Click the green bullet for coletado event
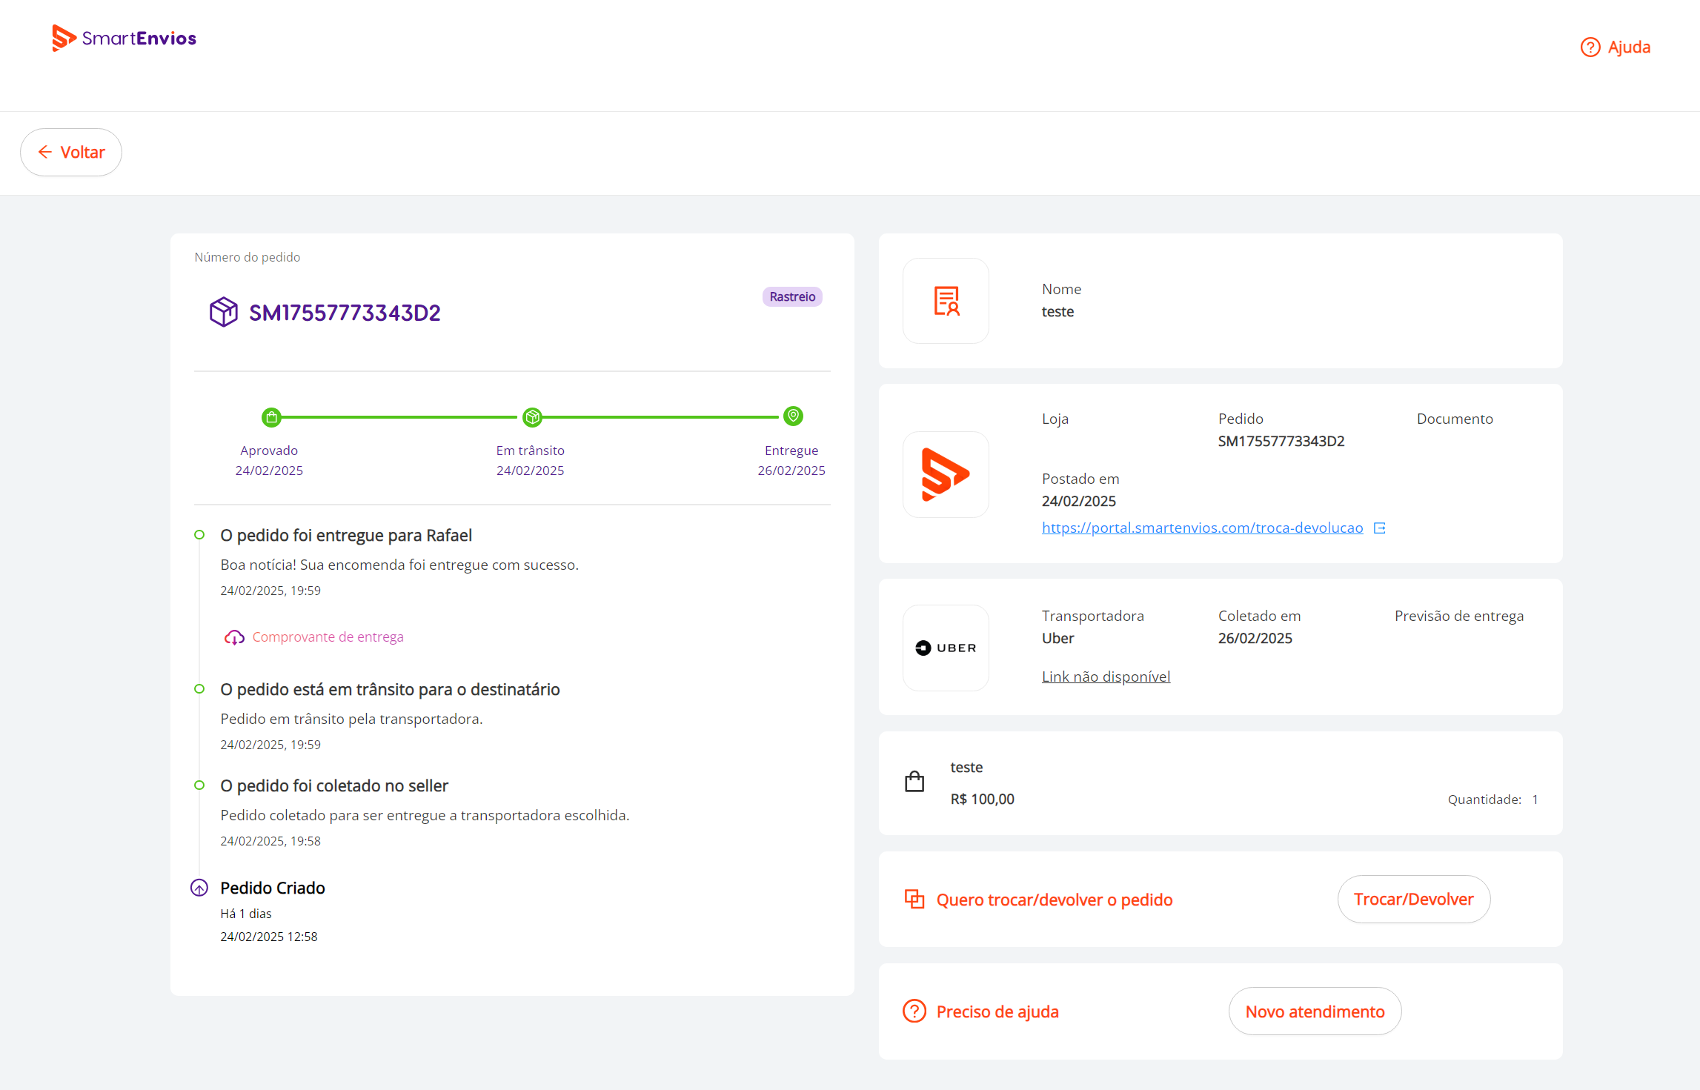 pyautogui.click(x=199, y=785)
